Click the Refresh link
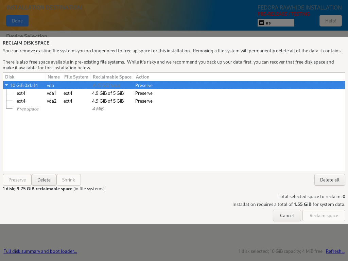Image resolution: width=348 pixels, height=261 pixels. click(335, 251)
